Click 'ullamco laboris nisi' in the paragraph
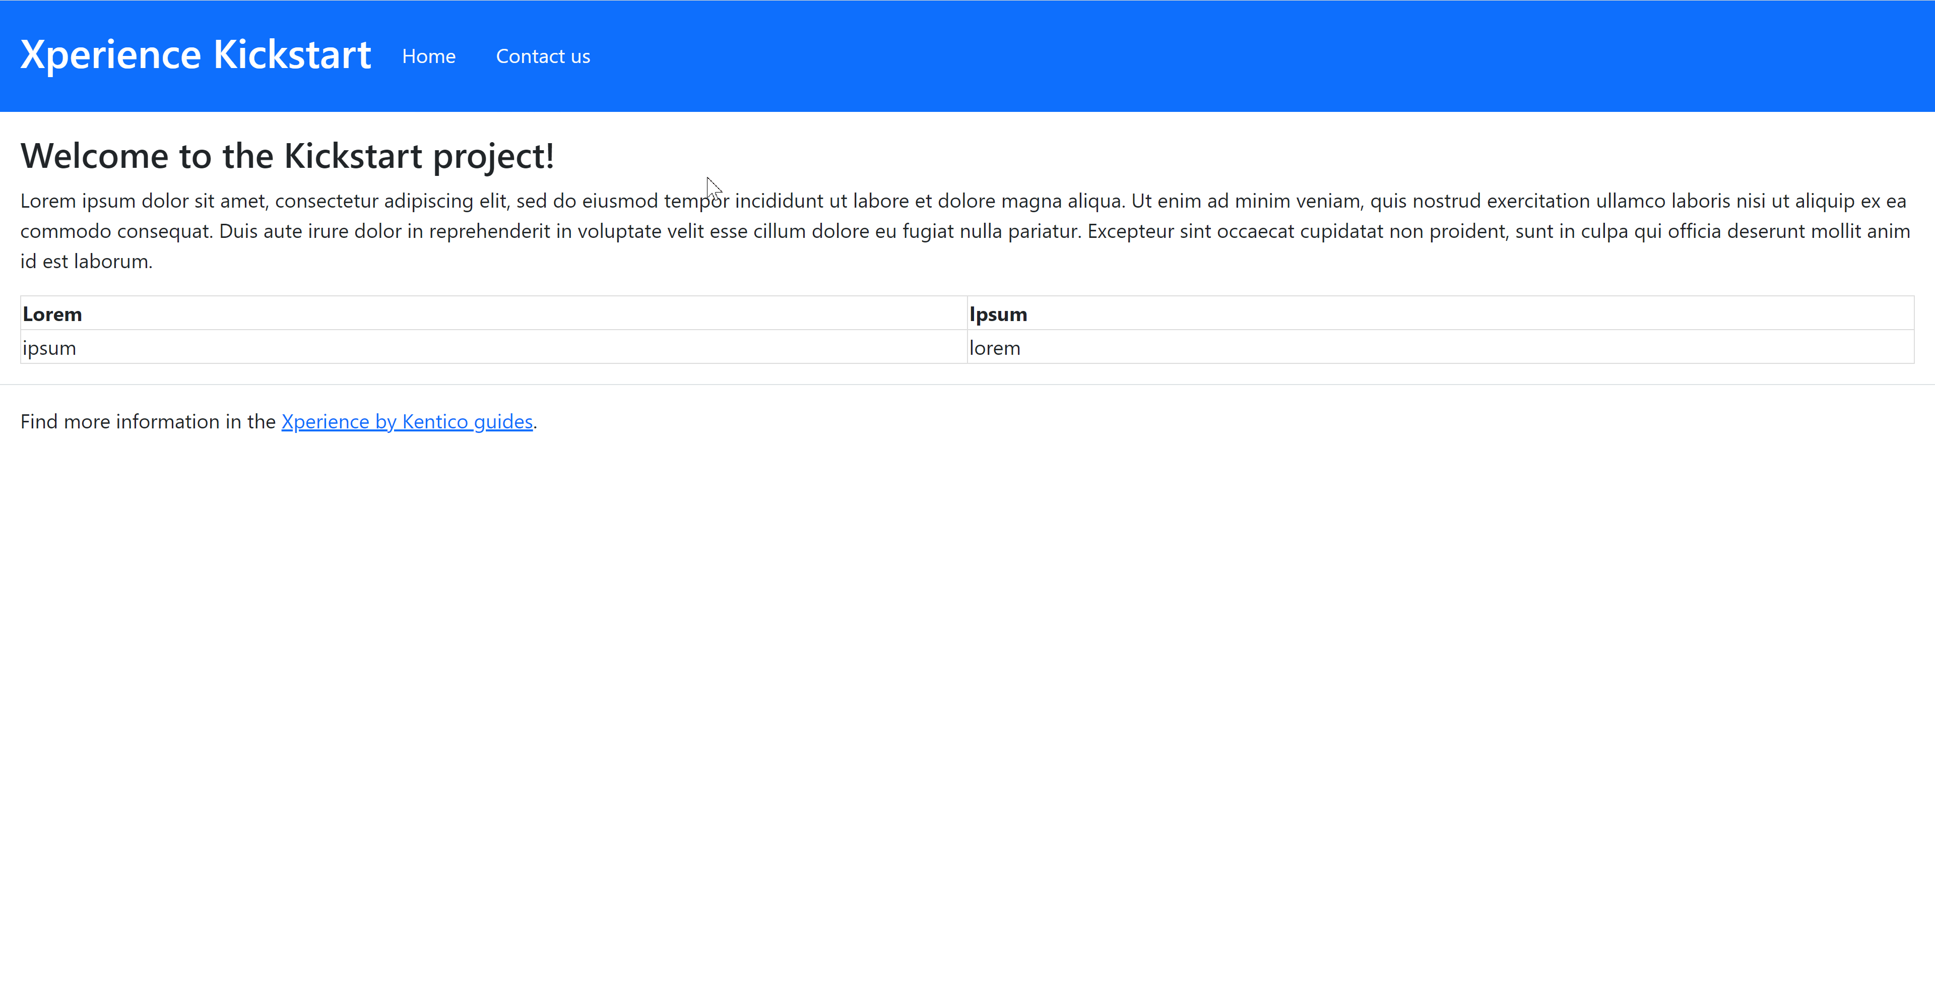The width and height of the screenshot is (1935, 1007). (x=1681, y=202)
